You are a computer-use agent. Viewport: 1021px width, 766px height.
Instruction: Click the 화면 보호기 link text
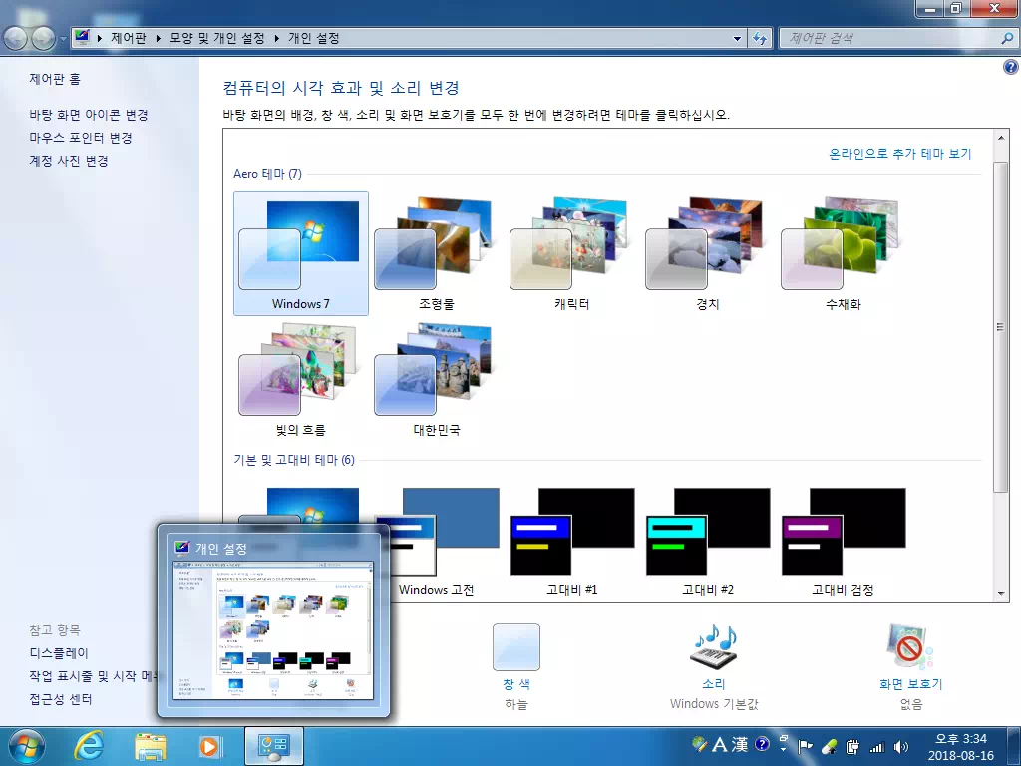coord(910,684)
